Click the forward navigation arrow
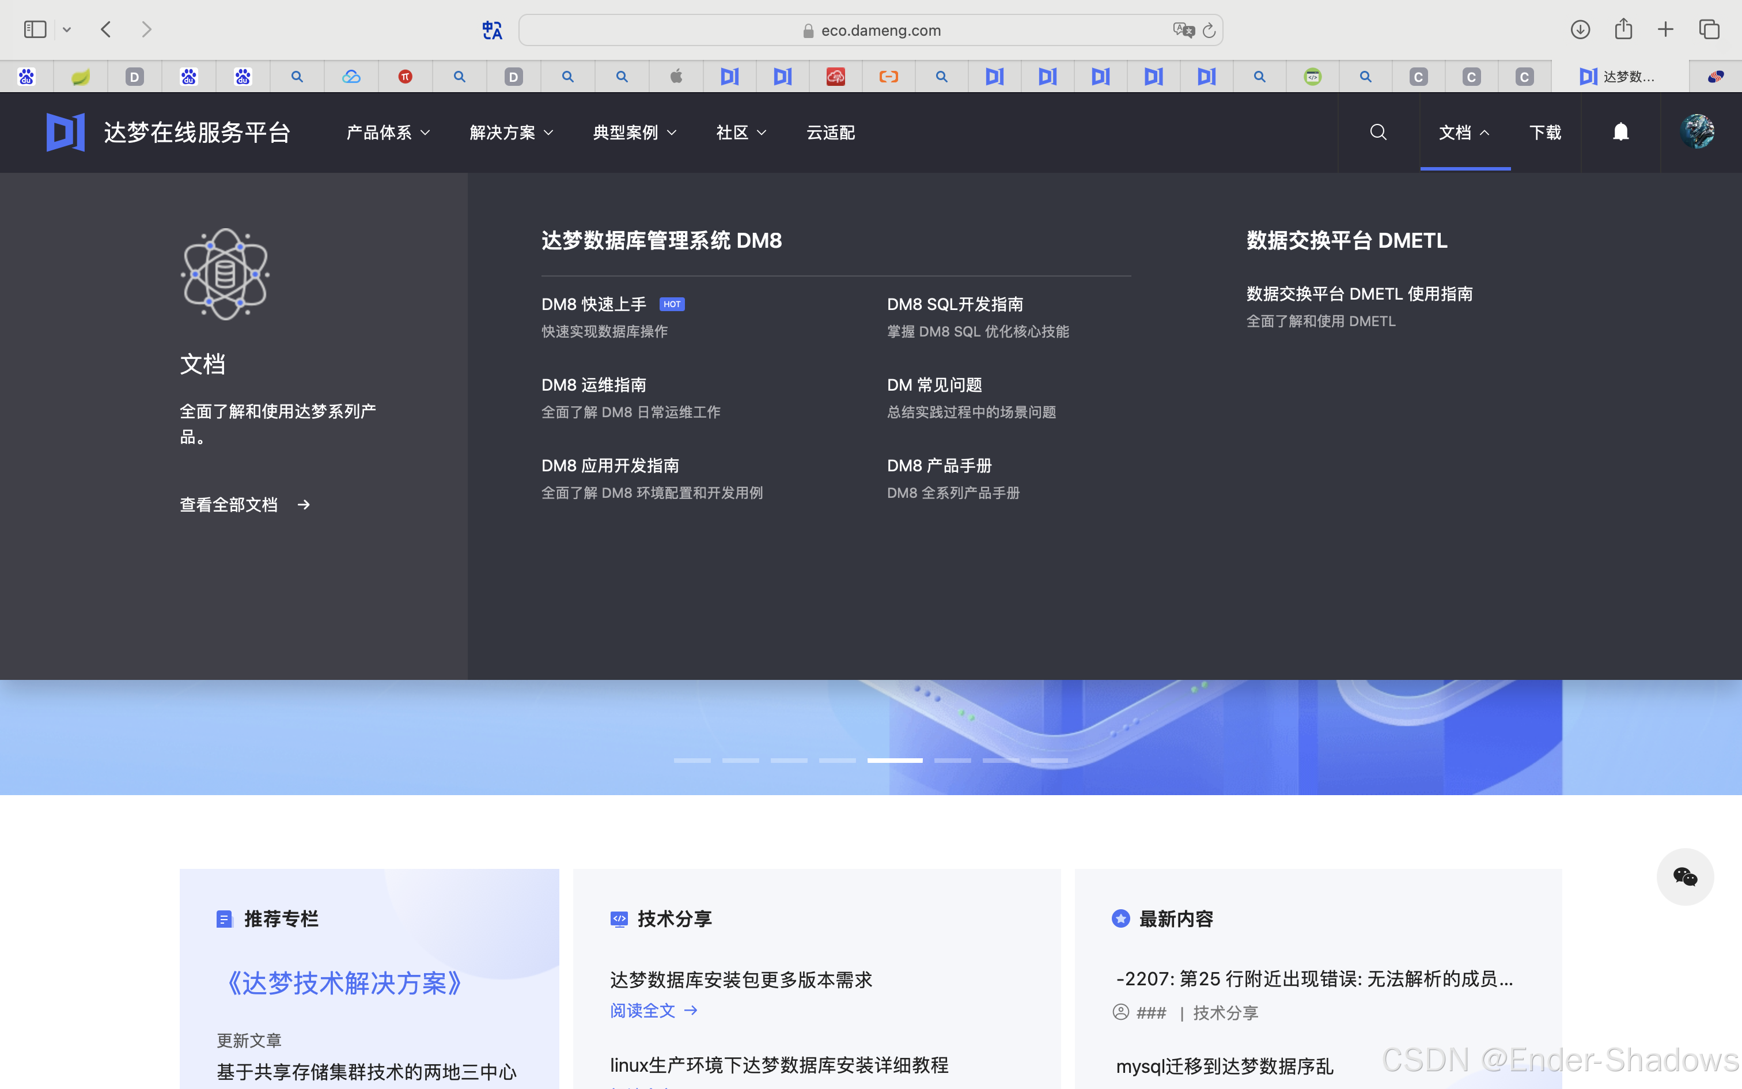Screen dimensions: 1742x1089 tap(147, 29)
